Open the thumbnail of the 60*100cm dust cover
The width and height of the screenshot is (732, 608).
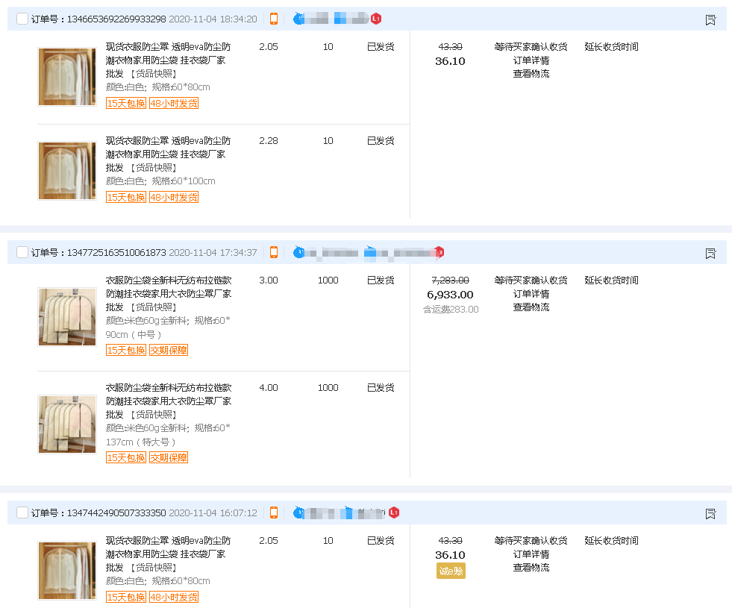click(67, 171)
